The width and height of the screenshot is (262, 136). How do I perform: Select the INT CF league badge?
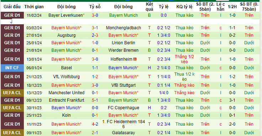click(x=12, y=68)
